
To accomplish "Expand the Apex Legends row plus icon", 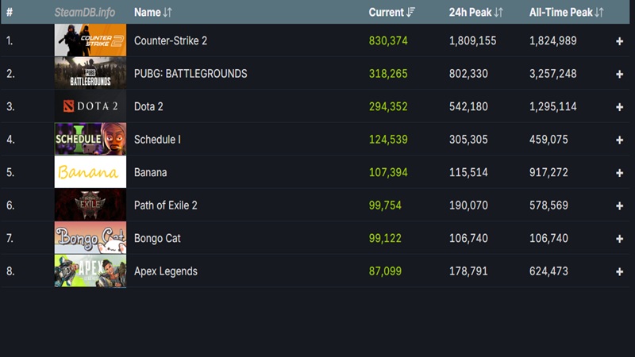I will pos(619,271).
